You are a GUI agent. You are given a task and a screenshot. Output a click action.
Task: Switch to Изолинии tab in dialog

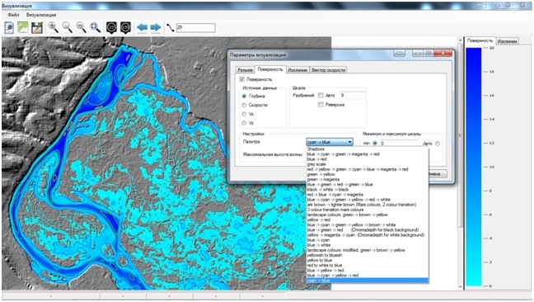(x=297, y=70)
